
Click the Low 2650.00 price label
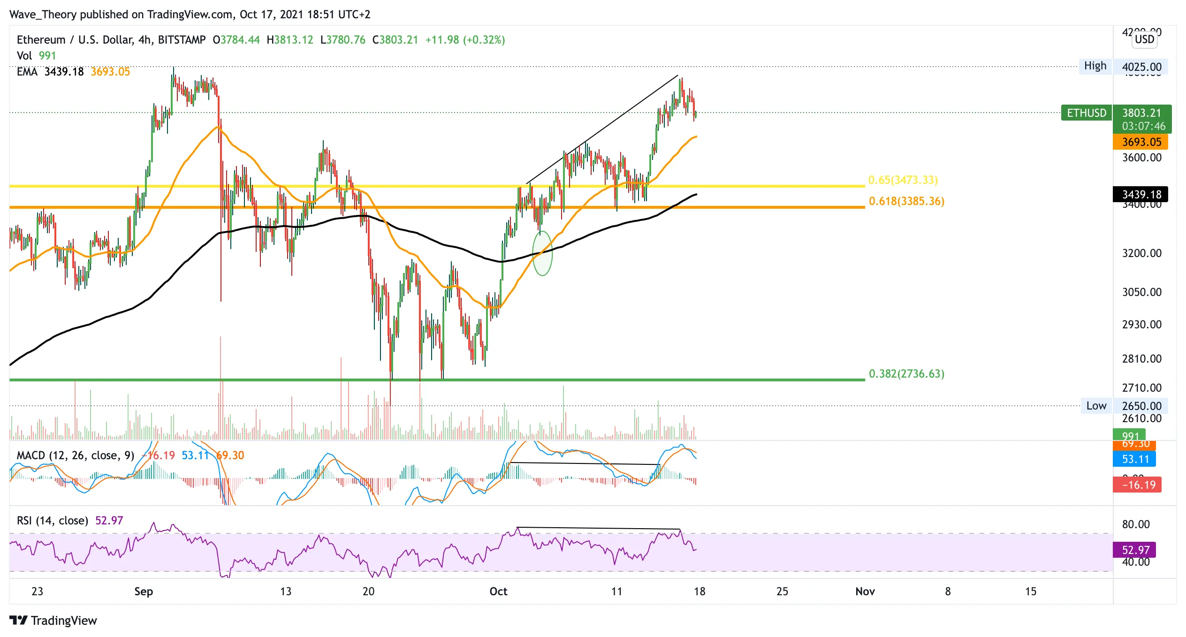pos(1124,406)
